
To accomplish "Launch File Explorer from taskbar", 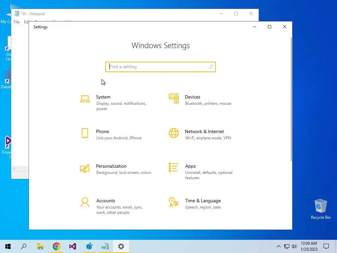I will [x=40, y=246].
